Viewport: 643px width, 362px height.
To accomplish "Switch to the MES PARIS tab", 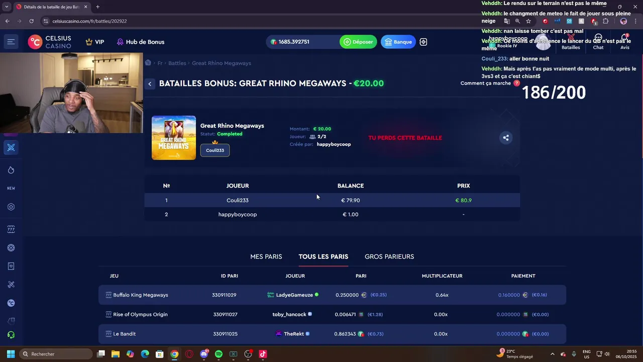I will [x=266, y=256].
